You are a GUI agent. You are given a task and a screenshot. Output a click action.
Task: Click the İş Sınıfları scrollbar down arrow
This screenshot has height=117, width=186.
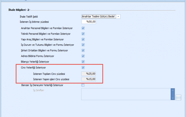(173, 98)
